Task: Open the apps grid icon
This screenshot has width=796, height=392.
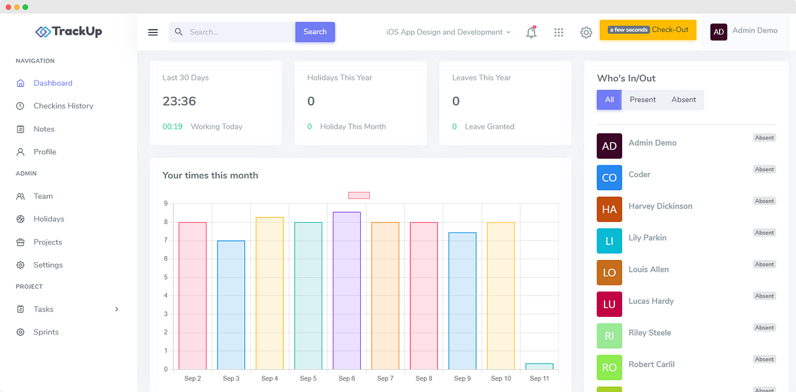Action: click(x=559, y=32)
